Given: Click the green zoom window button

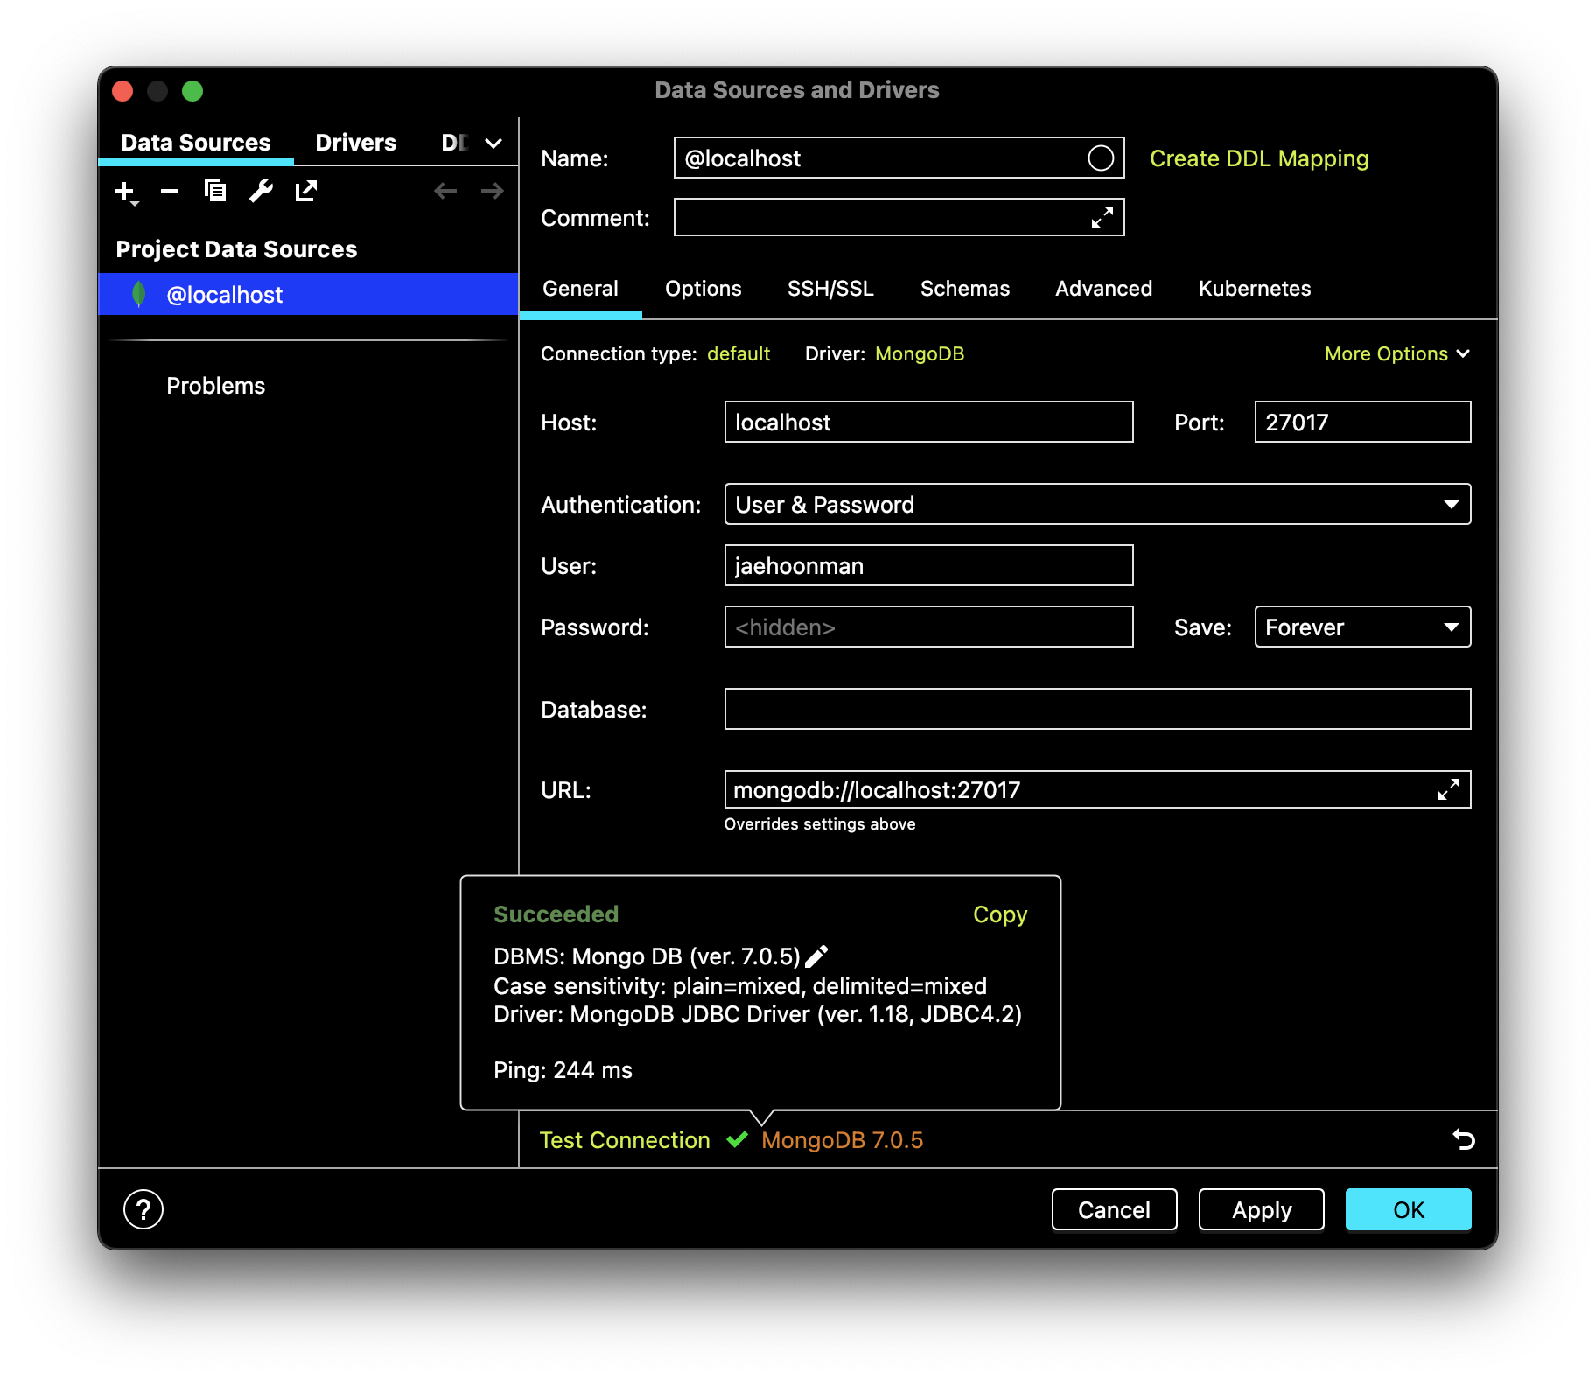Looking at the screenshot, I should point(192,91).
